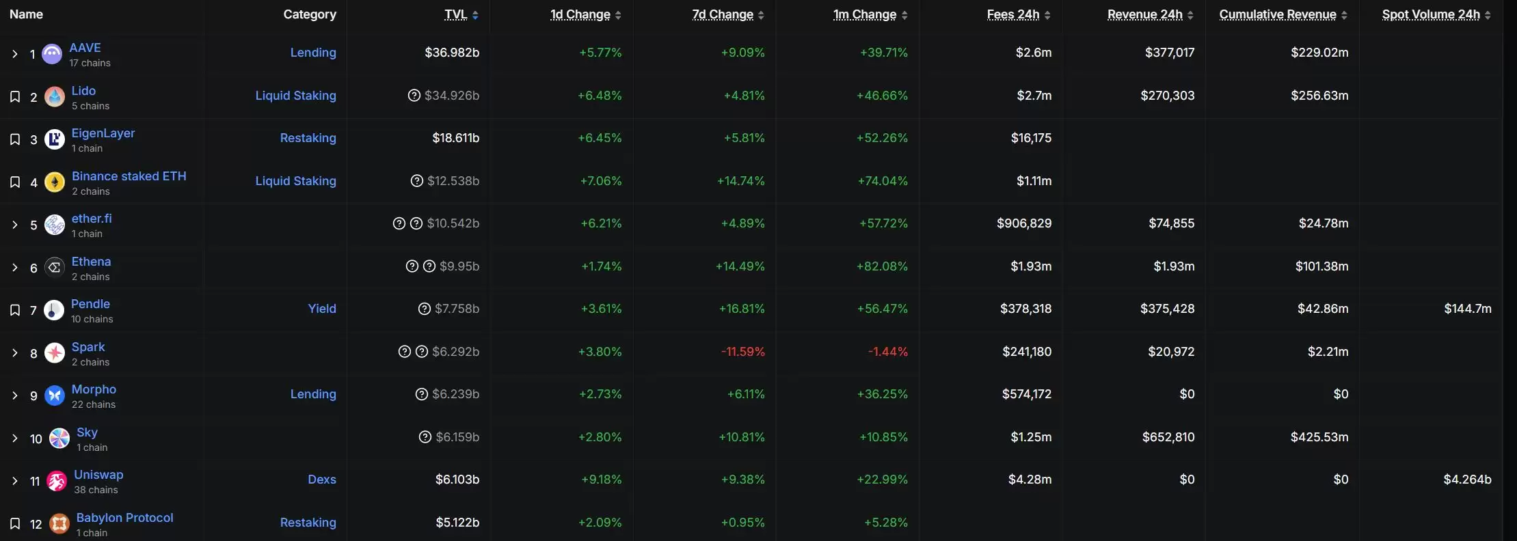The height and width of the screenshot is (541, 1517).
Task: Click the Morpho butterfly logo icon
Action: [x=55, y=396]
